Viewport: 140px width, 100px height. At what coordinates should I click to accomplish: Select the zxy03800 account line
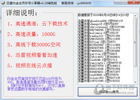click(98, 75)
